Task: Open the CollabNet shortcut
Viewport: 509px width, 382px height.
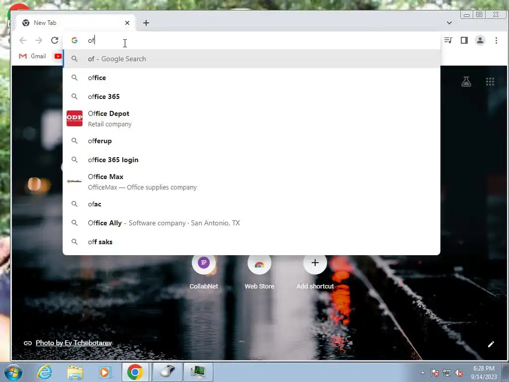Action: click(203, 271)
